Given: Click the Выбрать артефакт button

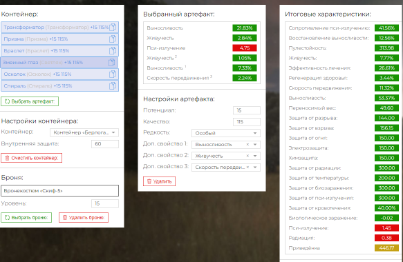Looking at the screenshot, I should coord(30,101).
